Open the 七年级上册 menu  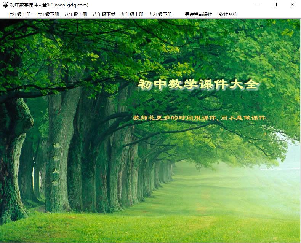(x=19, y=14)
